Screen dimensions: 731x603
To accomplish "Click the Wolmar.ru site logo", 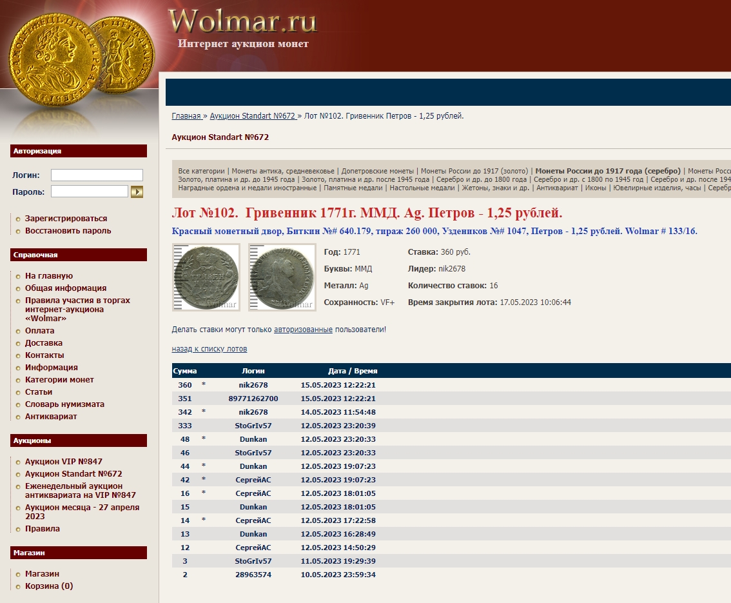I will [242, 21].
